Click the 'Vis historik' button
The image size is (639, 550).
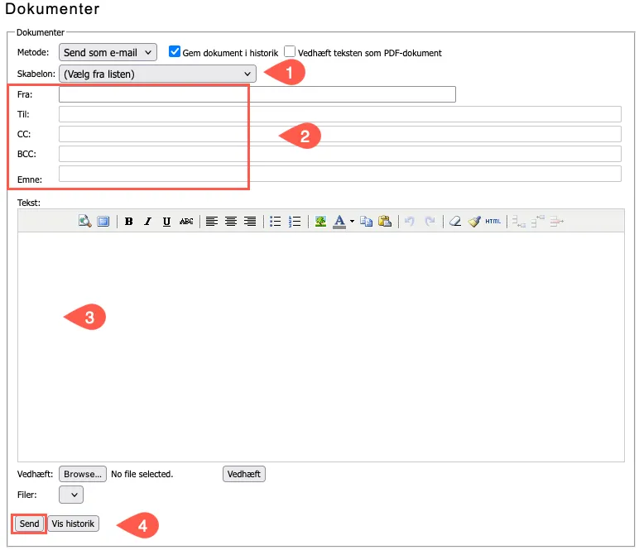[x=74, y=524]
